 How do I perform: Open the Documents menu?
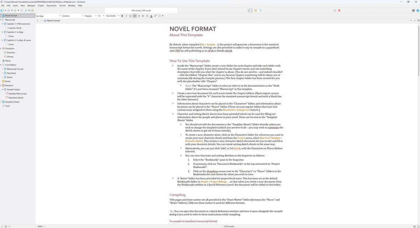coord(51,6)
